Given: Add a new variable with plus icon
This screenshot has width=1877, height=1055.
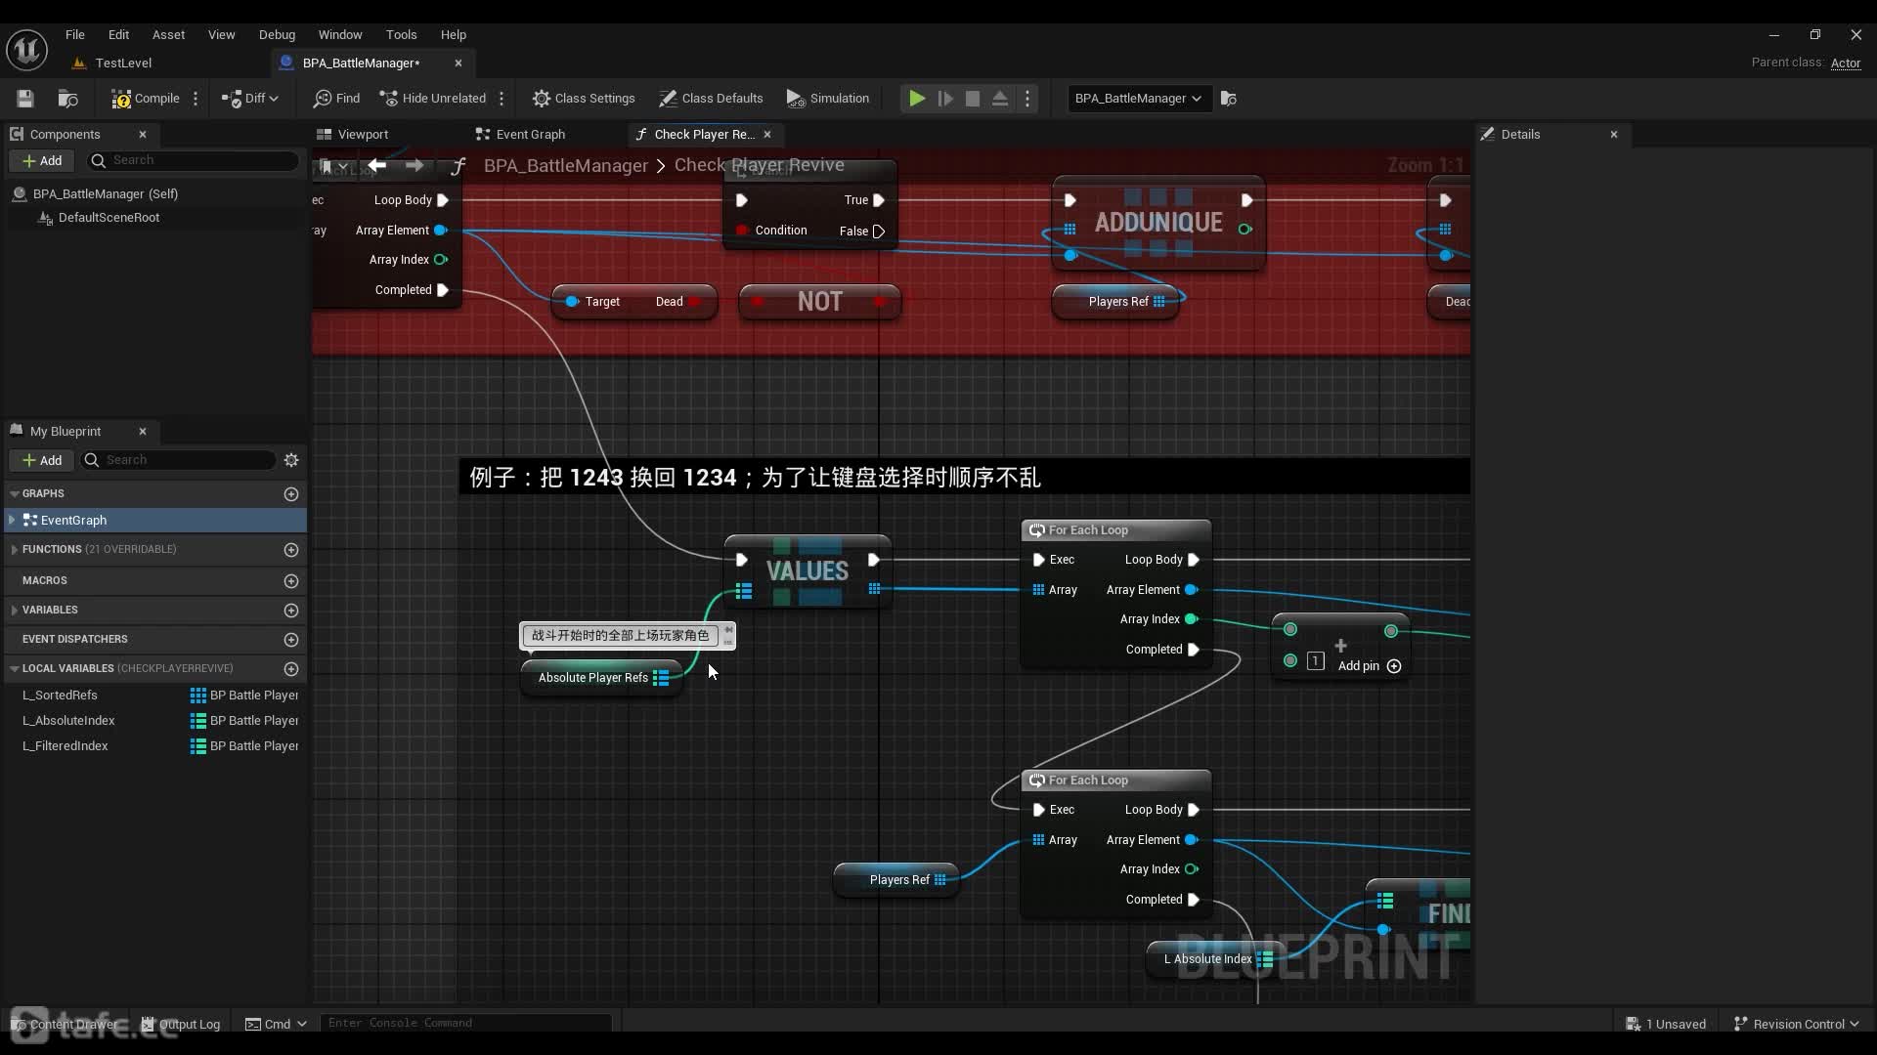Looking at the screenshot, I should [291, 610].
